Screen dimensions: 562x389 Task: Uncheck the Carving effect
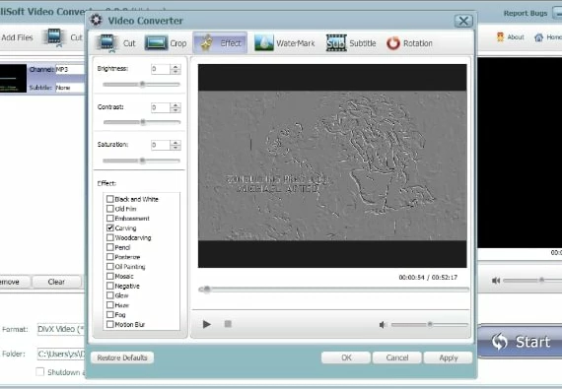pos(110,227)
